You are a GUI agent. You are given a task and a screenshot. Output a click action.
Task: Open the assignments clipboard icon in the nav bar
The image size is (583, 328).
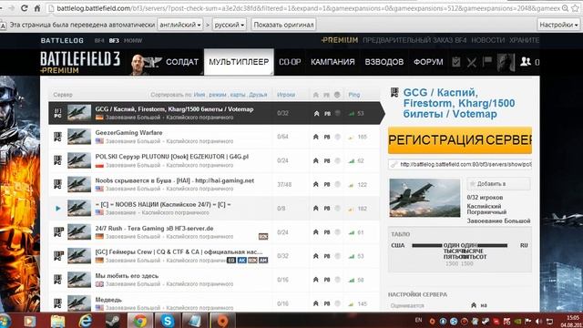coord(455,62)
